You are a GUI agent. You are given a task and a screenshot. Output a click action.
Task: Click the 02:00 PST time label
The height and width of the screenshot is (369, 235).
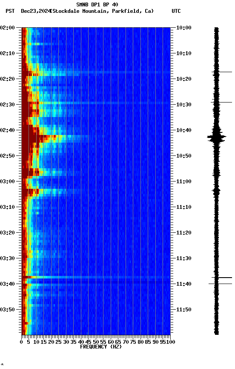(7, 28)
